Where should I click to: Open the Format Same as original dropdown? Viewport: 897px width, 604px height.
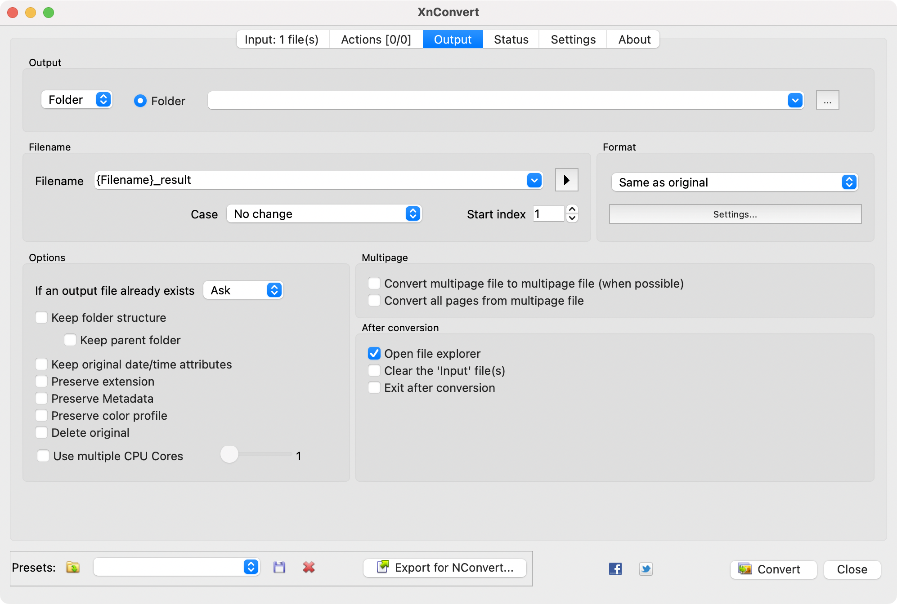click(735, 182)
